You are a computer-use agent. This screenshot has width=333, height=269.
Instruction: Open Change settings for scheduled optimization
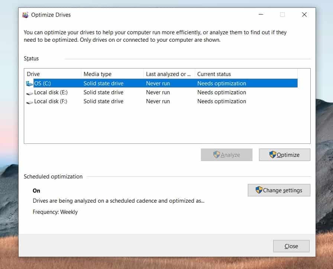(x=279, y=190)
